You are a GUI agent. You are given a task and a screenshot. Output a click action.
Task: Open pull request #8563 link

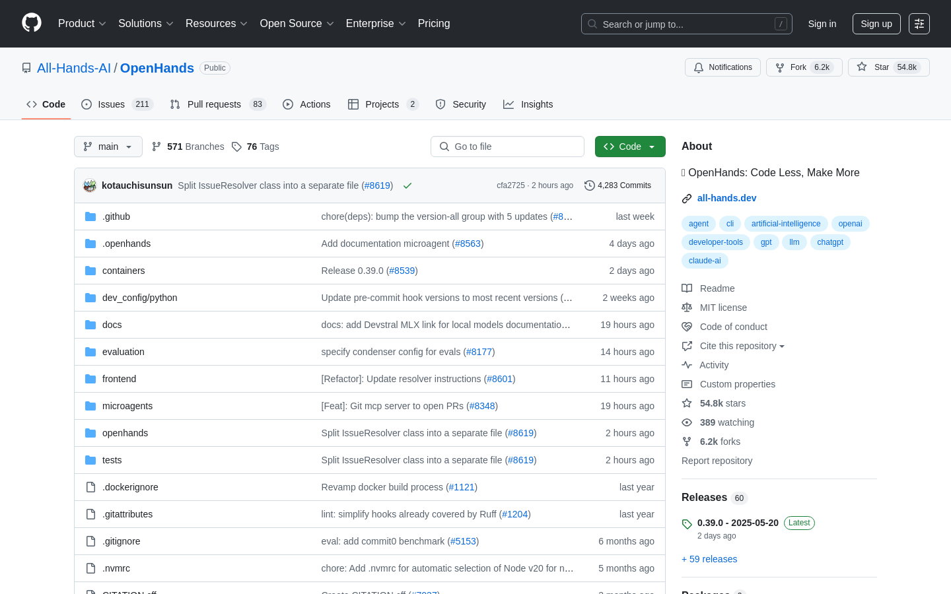click(468, 244)
